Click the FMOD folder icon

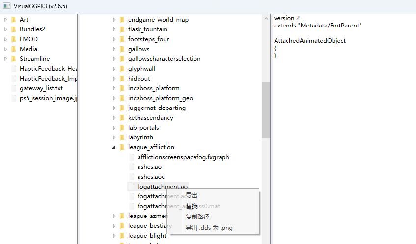point(13,39)
